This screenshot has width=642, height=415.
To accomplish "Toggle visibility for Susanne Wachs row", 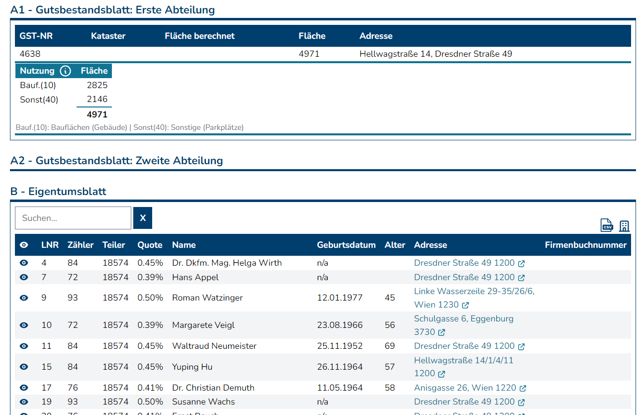I will point(24,402).
